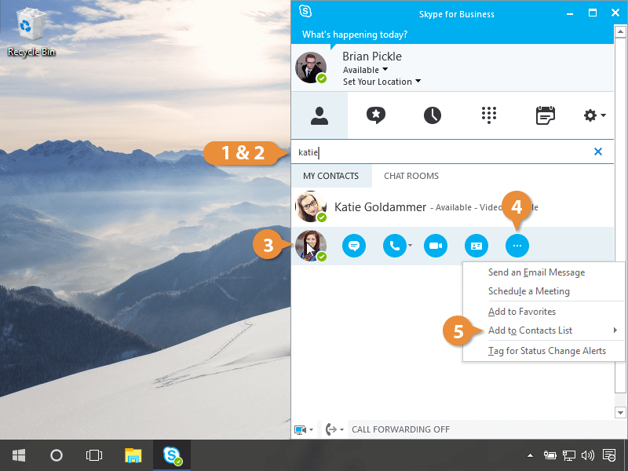Send instant message to Katie

click(354, 246)
